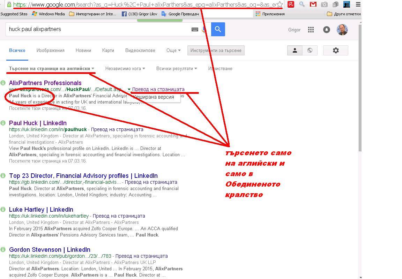The height and width of the screenshot is (279, 402).
Task: Switch to Карти tab
Action: pos(108,51)
